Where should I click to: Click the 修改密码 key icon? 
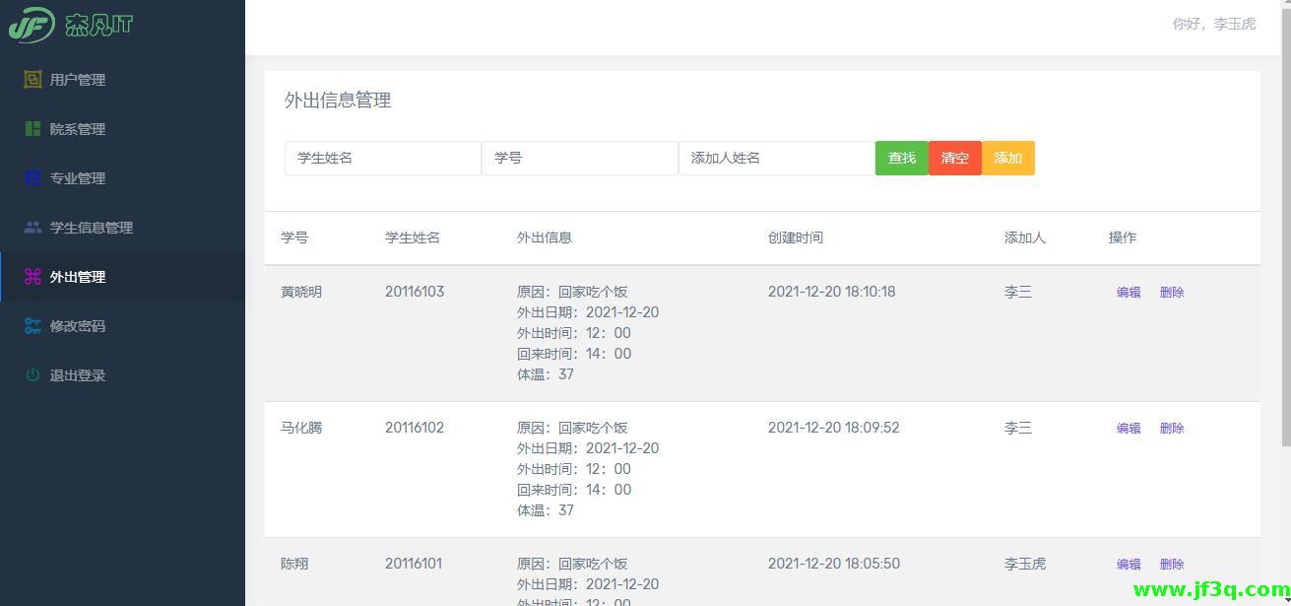32,326
